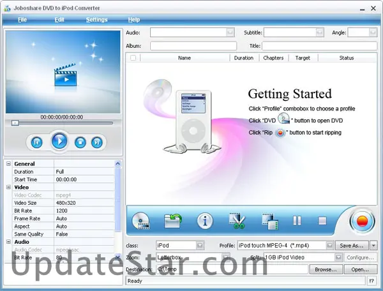Click the properties panel scroll up arrow

[117, 163]
